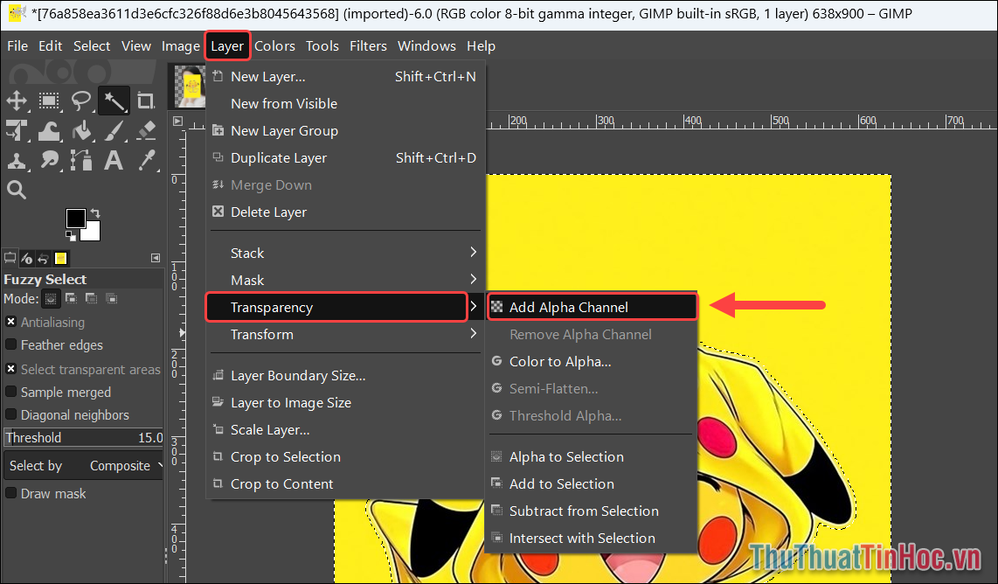Image resolution: width=998 pixels, height=584 pixels.
Task: Click the black foreground color swatch
Action: [76, 219]
